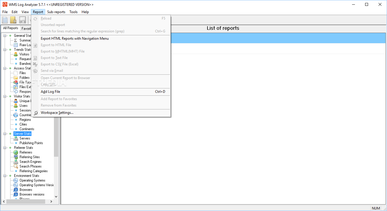This screenshot has height=211, width=387.
Task: Open the File menu
Action: [x=5, y=12]
